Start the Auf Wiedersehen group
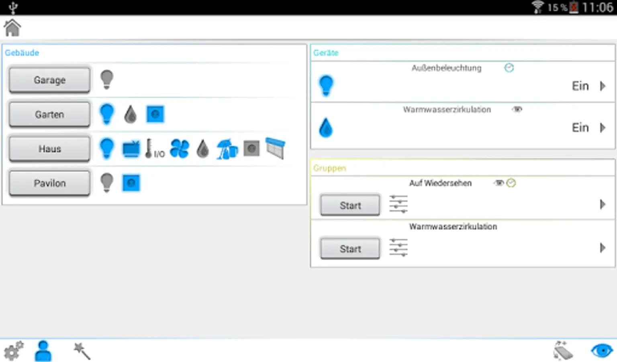 [x=350, y=206]
